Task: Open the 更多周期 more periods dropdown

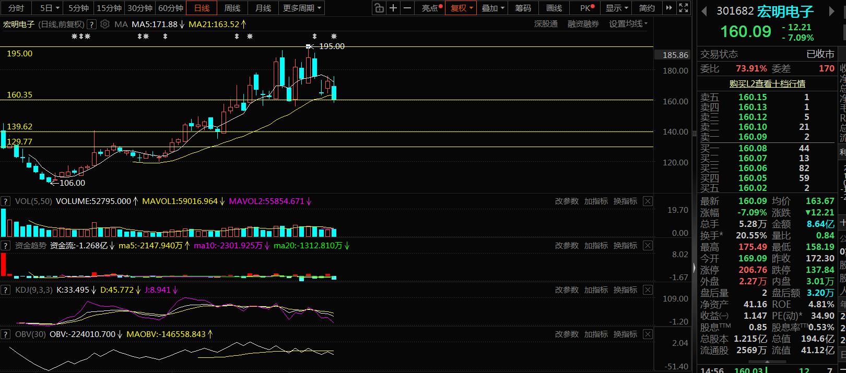Action: click(302, 8)
